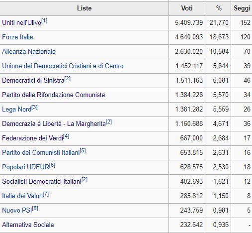Open footnote [6] beside Popolari UDEUR

(x=52, y=165)
